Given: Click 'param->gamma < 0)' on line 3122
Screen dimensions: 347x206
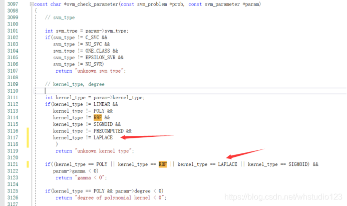Looking at the screenshot, I should (x=76, y=171).
